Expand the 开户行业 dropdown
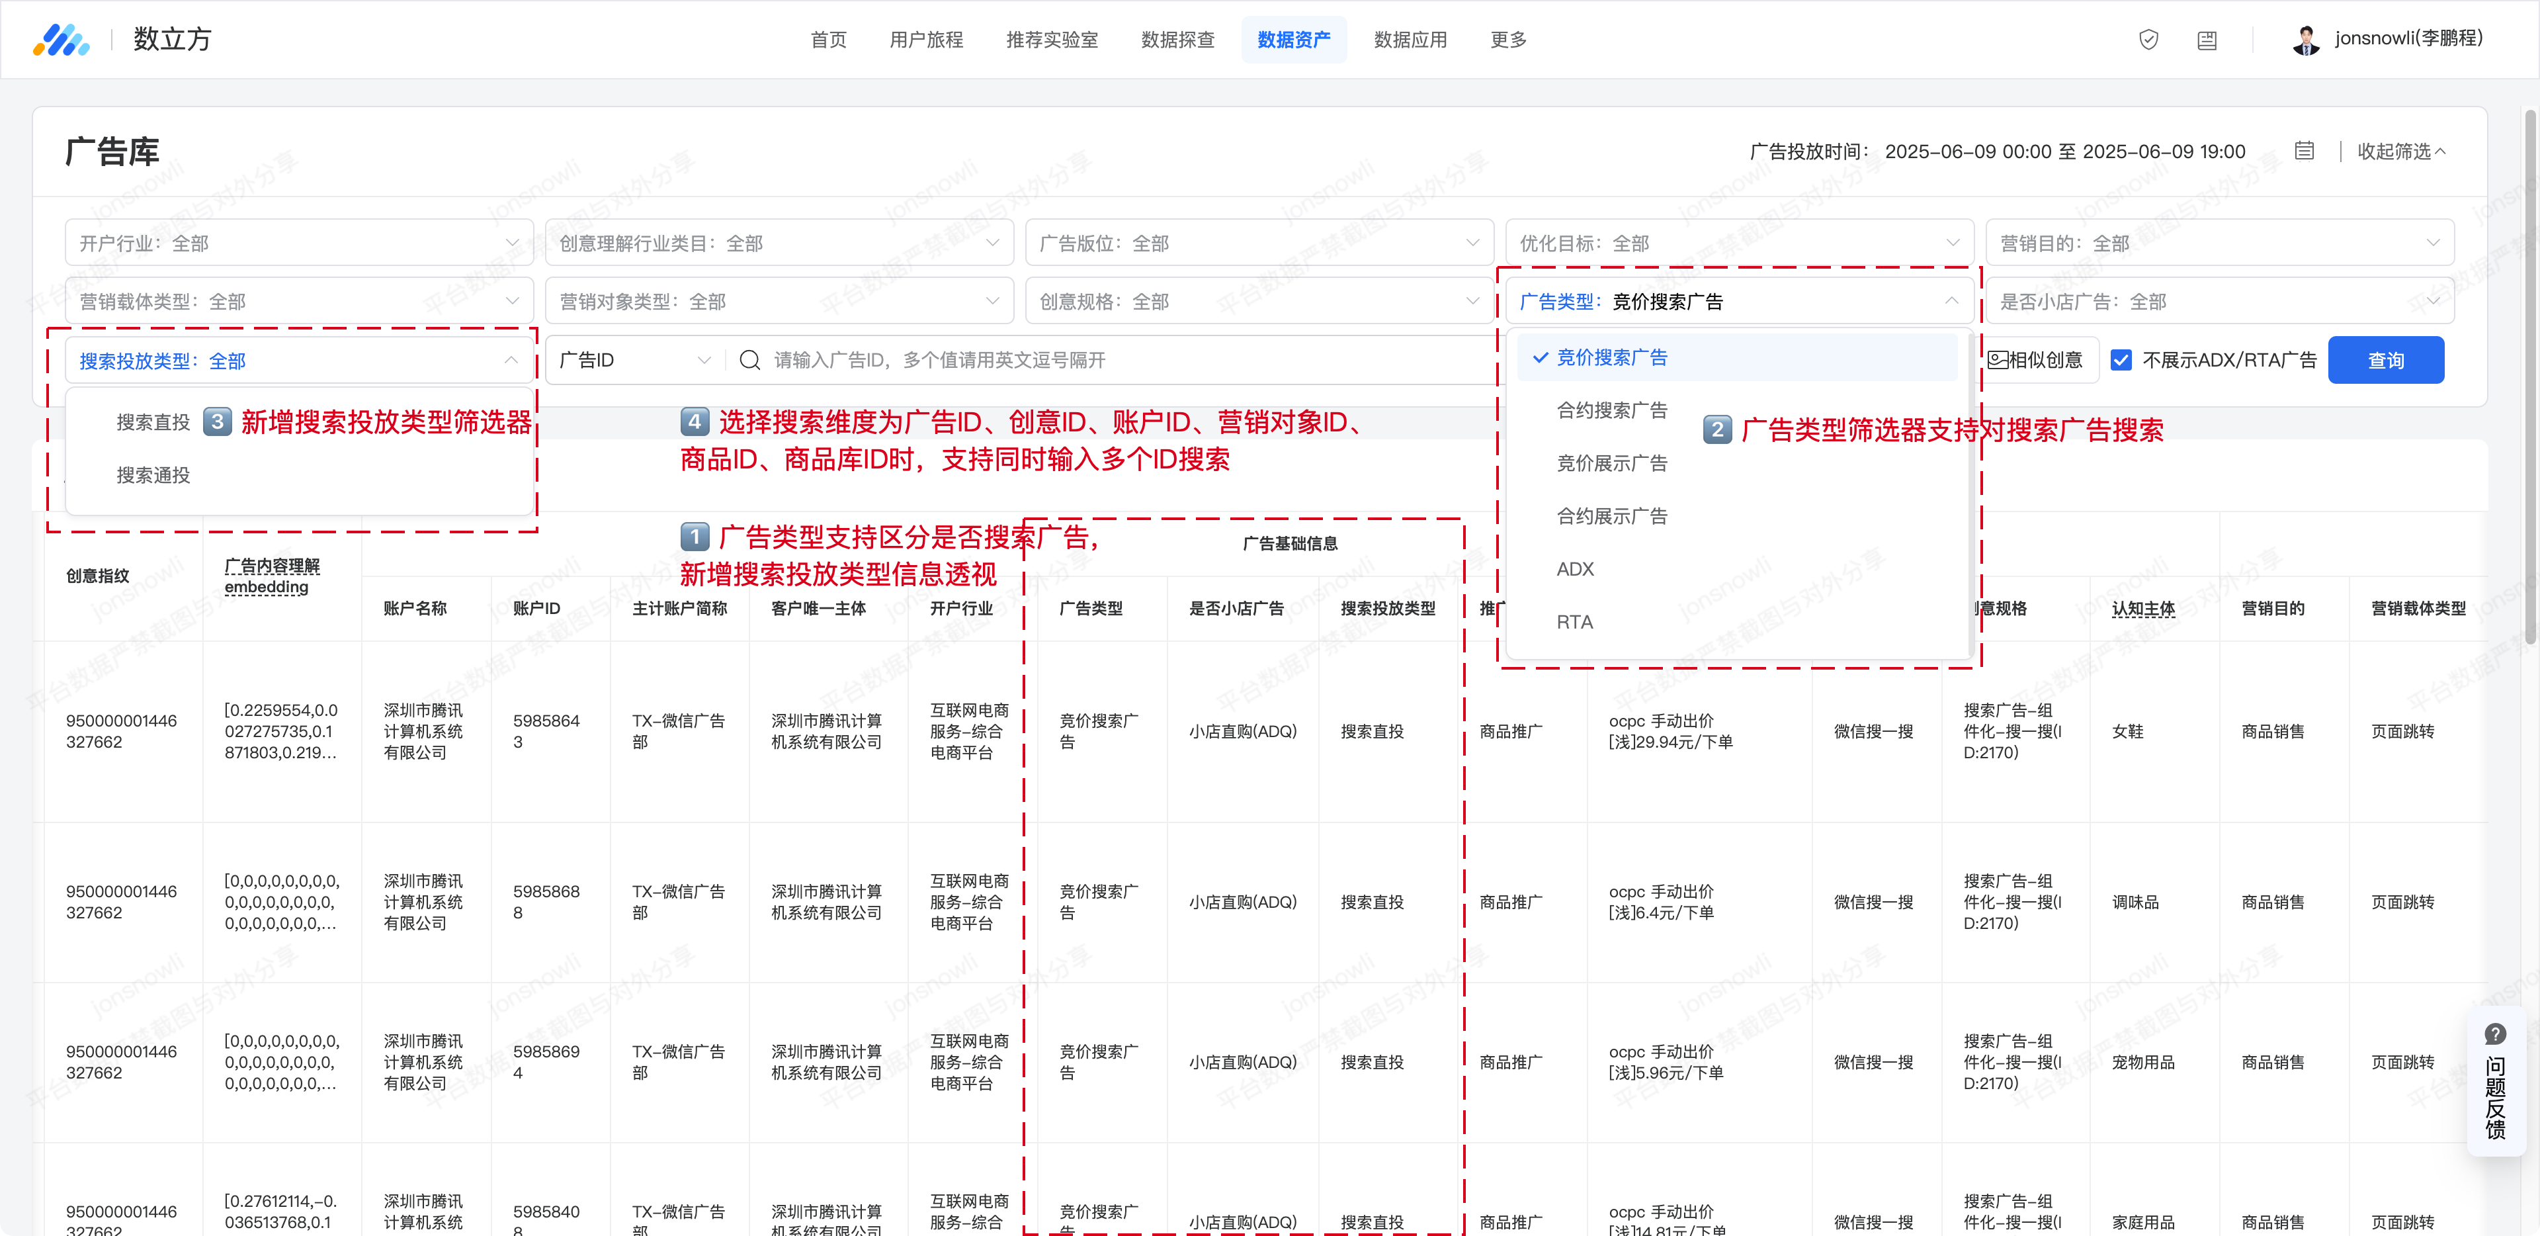 click(299, 243)
